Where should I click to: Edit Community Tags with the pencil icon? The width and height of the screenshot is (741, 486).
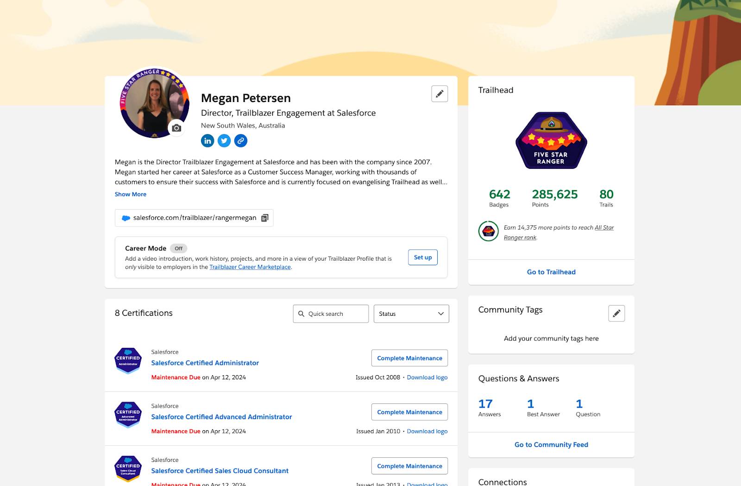coord(616,313)
